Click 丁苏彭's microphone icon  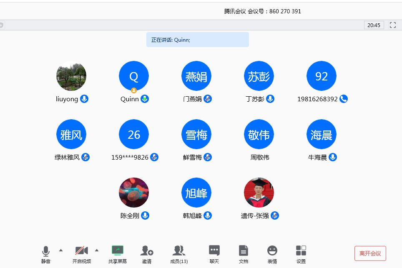point(270,99)
